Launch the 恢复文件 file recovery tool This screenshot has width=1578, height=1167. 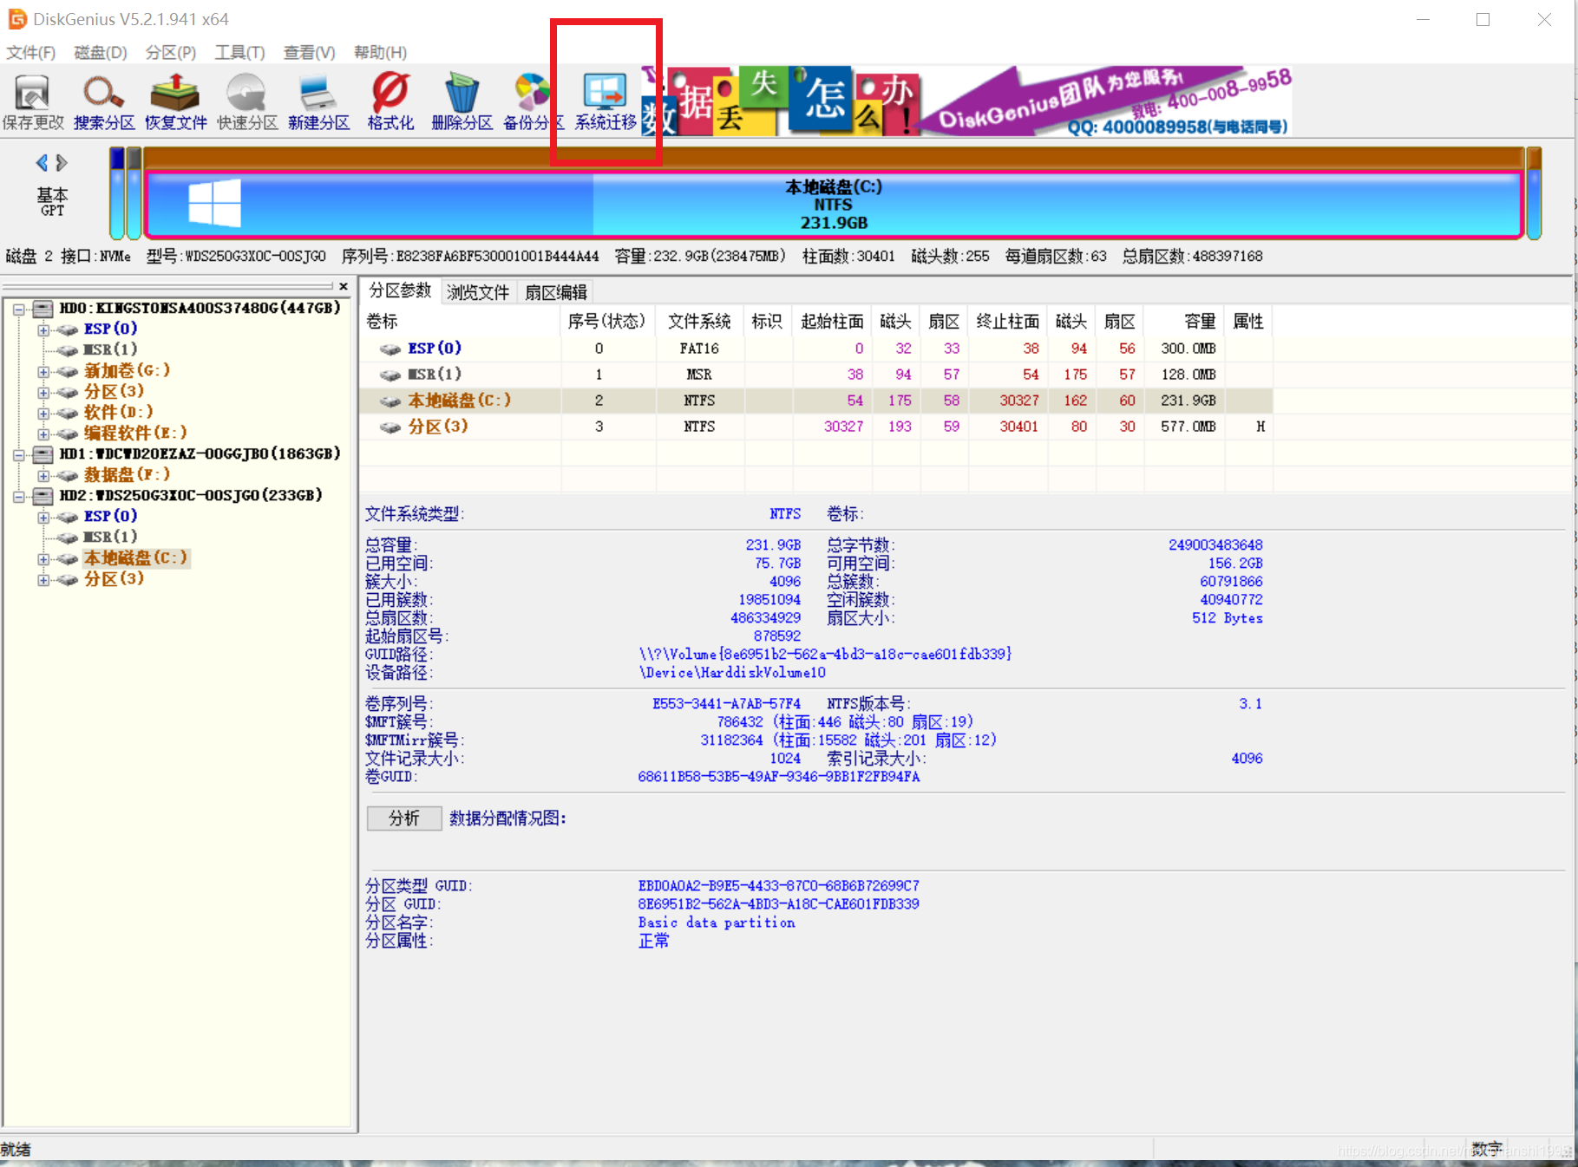click(175, 102)
